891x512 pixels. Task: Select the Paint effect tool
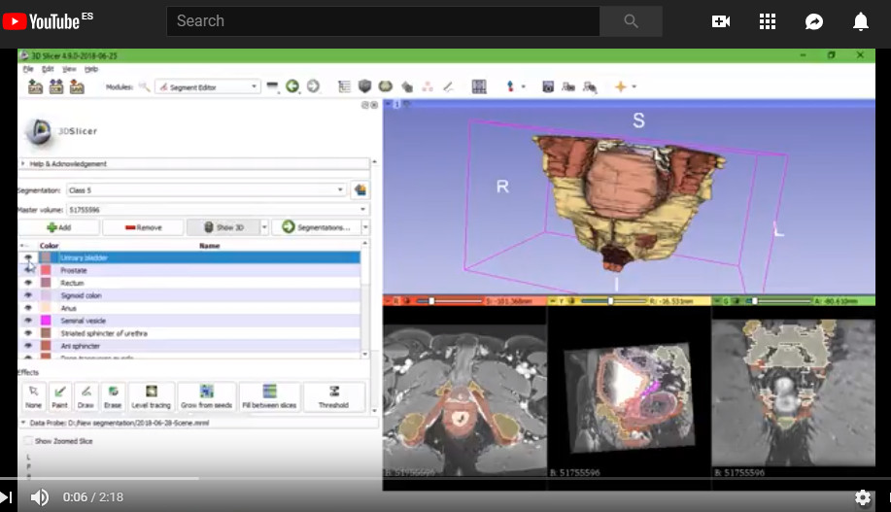tap(60, 396)
